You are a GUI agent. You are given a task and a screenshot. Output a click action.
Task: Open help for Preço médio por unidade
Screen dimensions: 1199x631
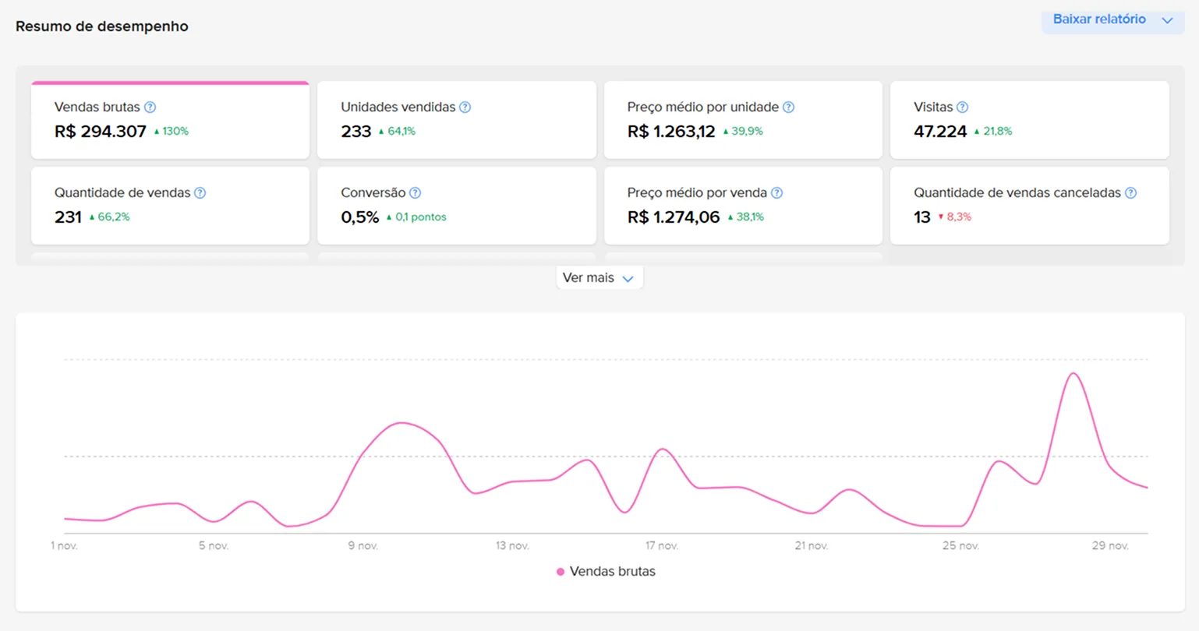(788, 107)
